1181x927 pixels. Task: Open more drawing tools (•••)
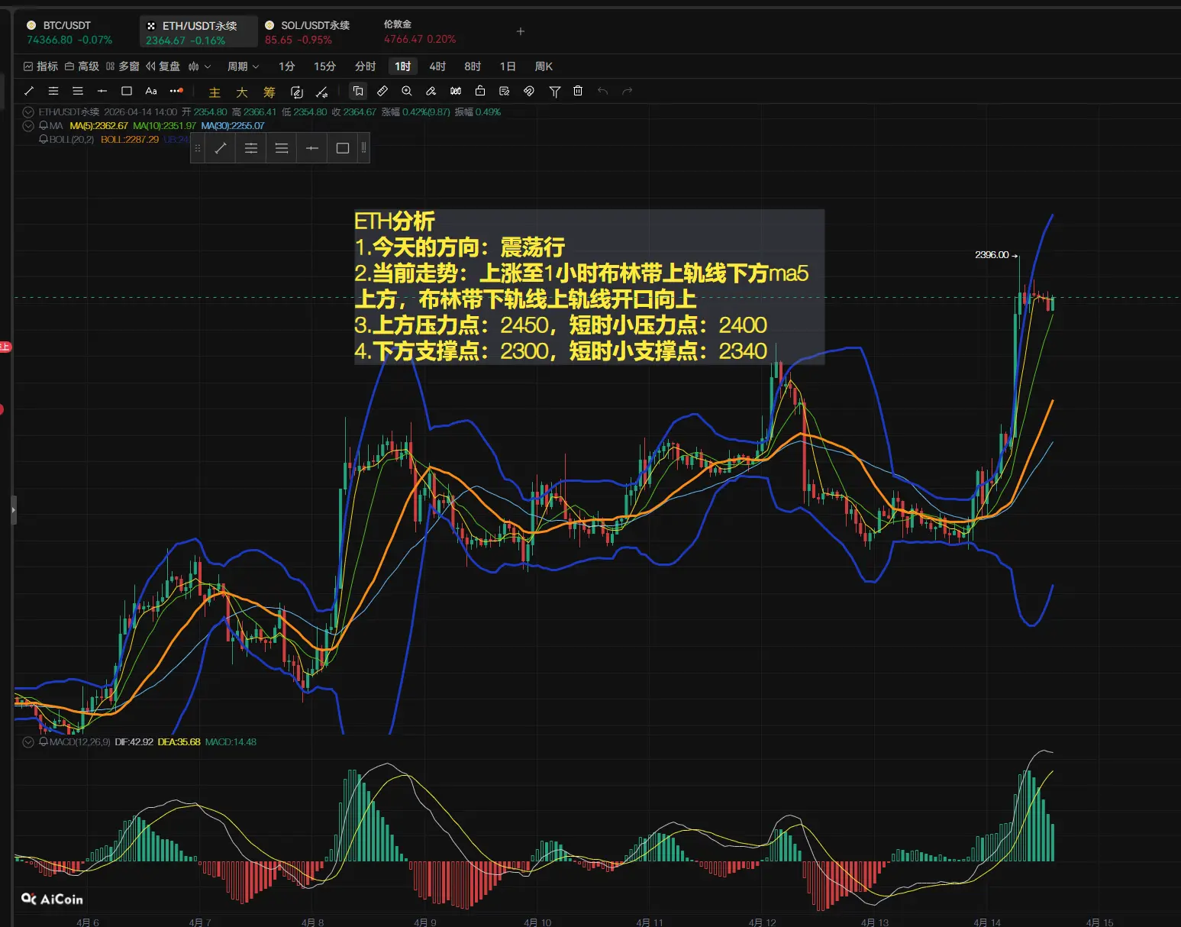[176, 91]
